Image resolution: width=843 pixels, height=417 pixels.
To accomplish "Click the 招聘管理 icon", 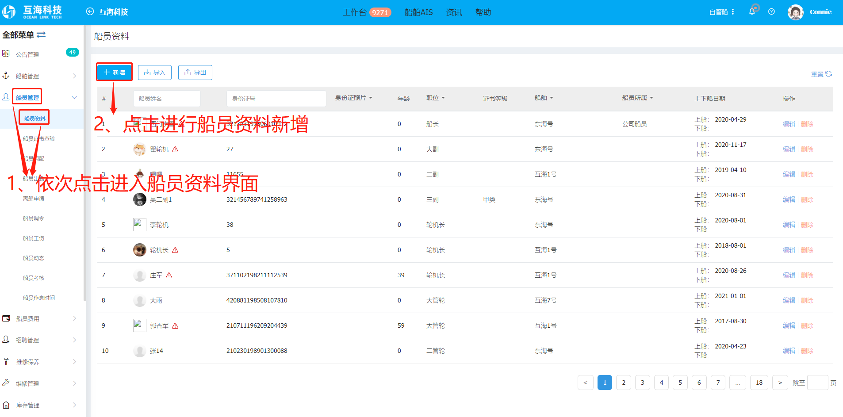I will click(6, 340).
